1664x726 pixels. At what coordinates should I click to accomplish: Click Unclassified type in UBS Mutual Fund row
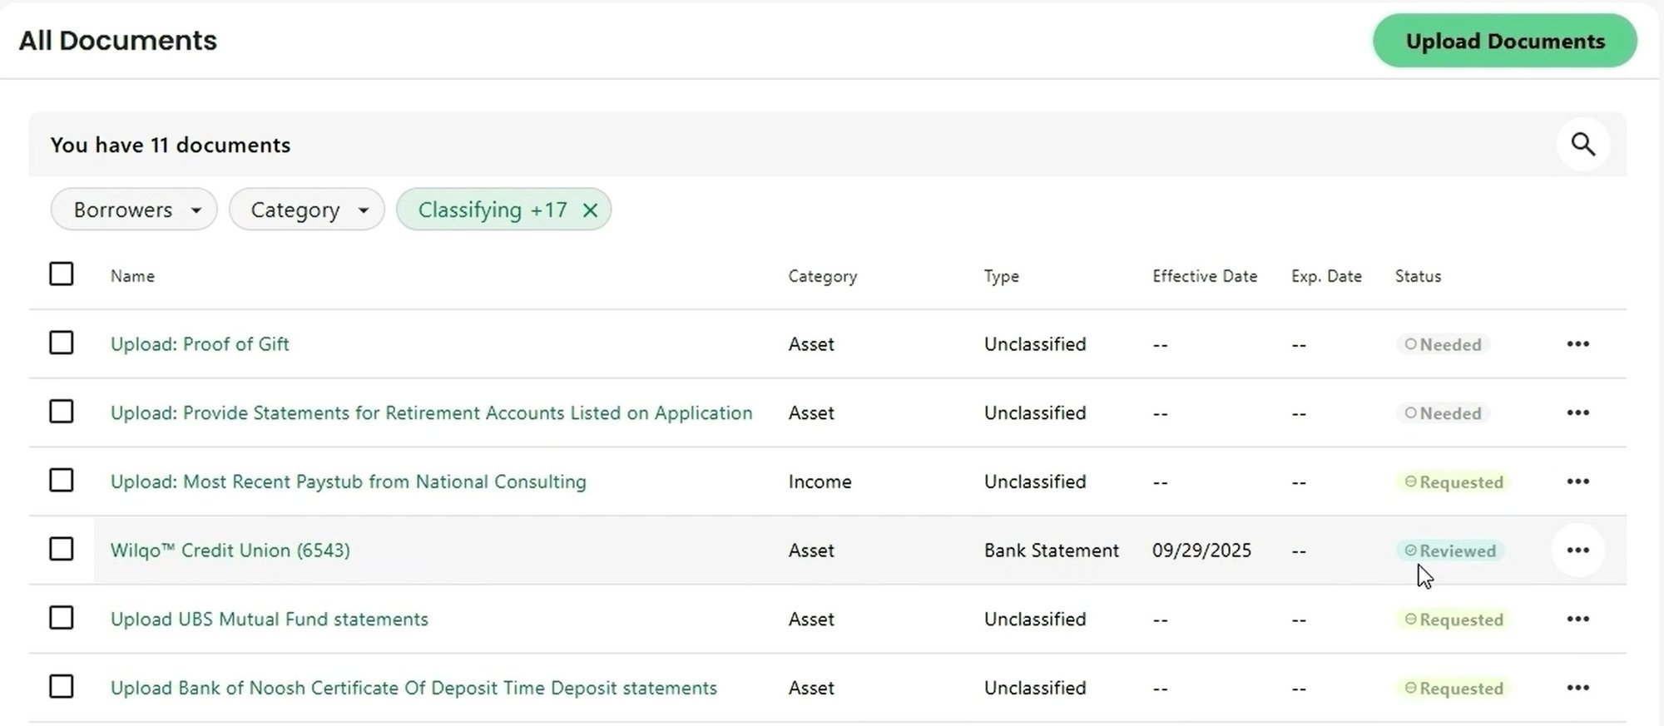(1035, 619)
